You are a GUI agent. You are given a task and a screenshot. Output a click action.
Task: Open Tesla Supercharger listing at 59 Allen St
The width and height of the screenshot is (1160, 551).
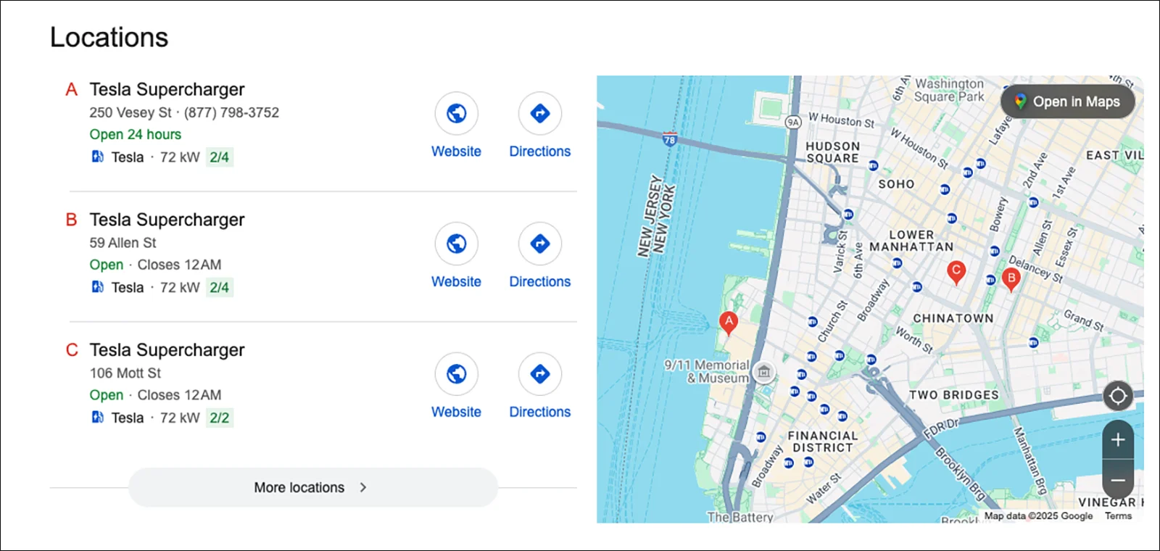point(167,220)
